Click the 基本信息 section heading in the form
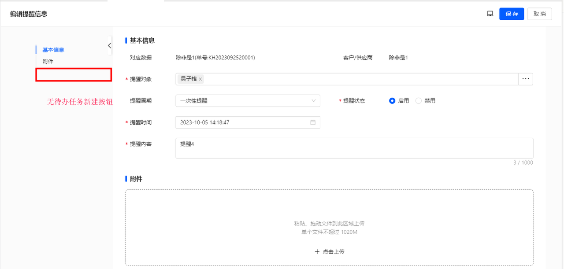Screen dimensions: 564x269 142,41
